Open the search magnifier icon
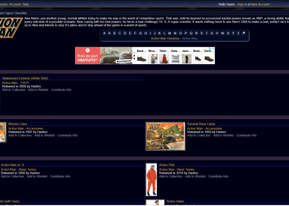This screenshot has width=289, height=206. [244, 33]
